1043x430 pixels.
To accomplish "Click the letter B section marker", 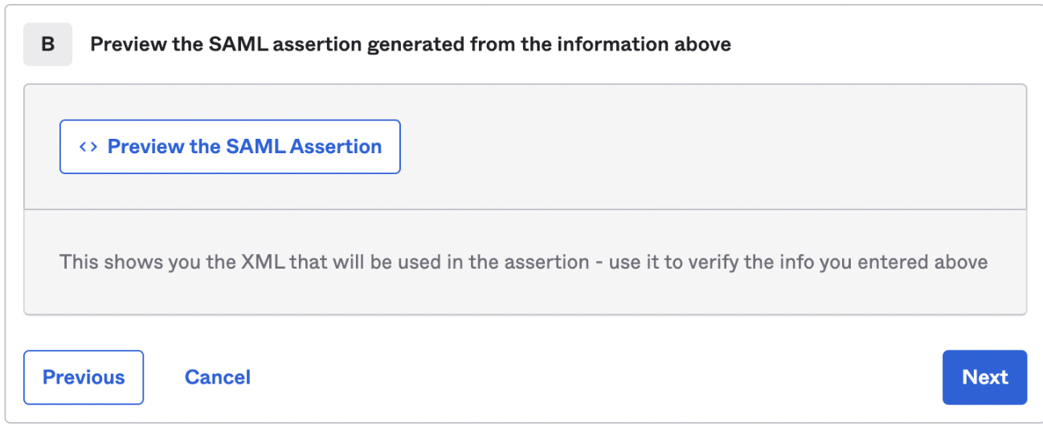I will [47, 44].
